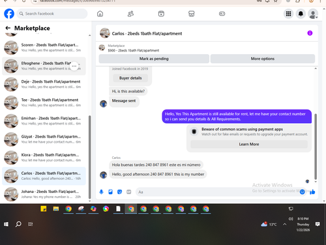Choose a GIF icon in composer

[129, 192]
